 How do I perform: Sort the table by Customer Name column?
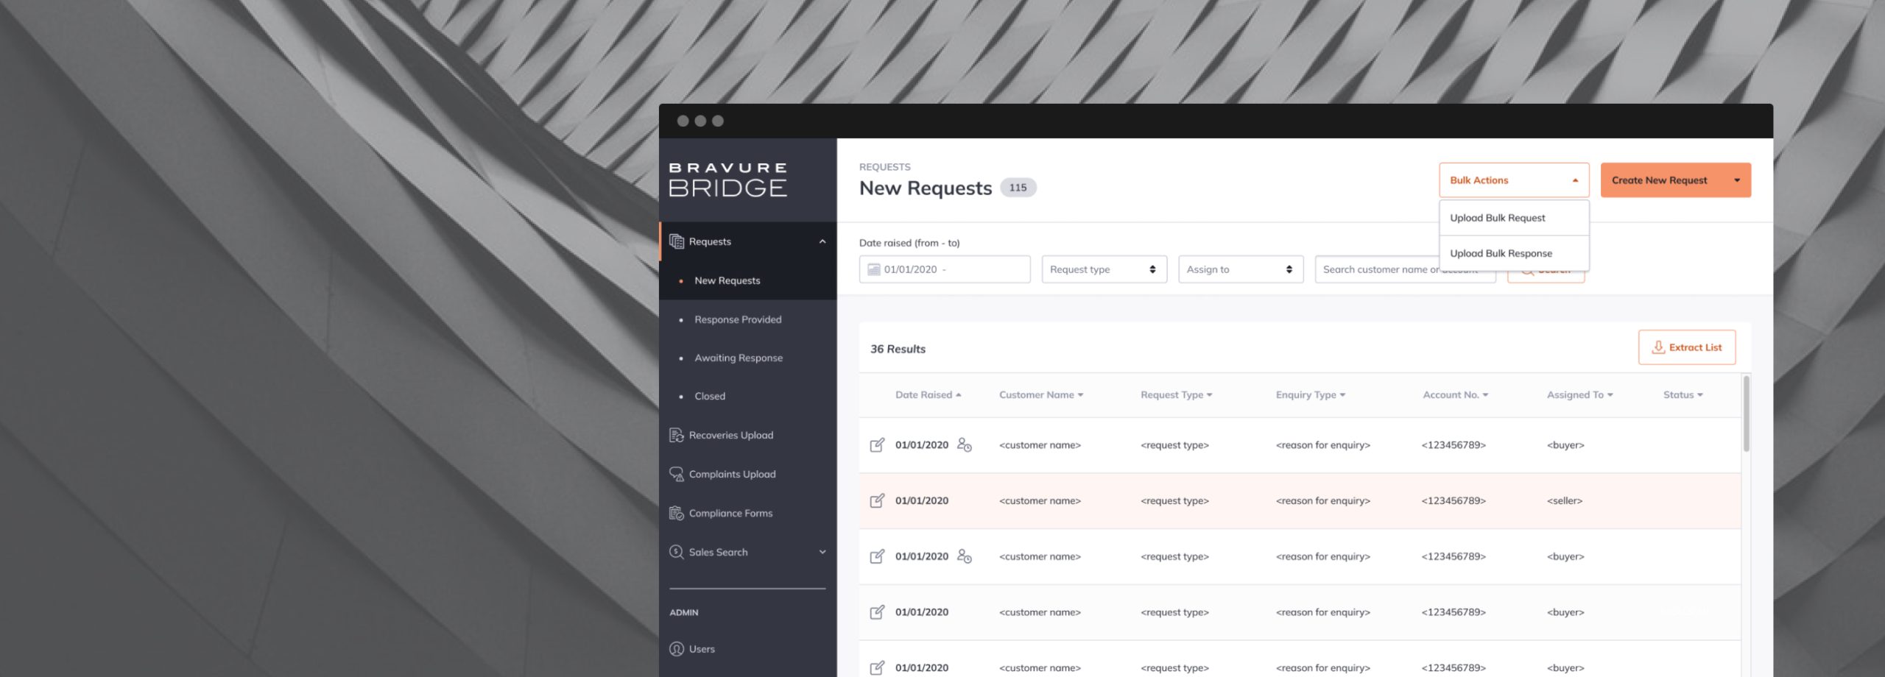click(x=1040, y=395)
